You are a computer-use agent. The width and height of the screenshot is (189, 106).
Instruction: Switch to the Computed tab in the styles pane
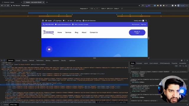139,63
